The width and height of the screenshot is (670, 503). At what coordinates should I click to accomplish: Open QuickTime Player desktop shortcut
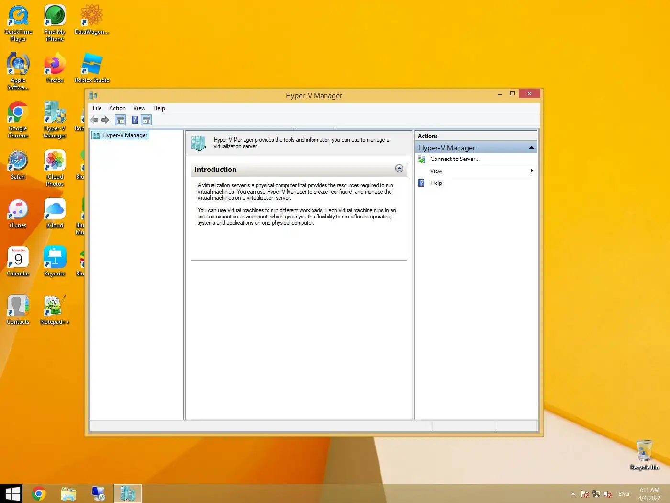click(x=18, y=23)
